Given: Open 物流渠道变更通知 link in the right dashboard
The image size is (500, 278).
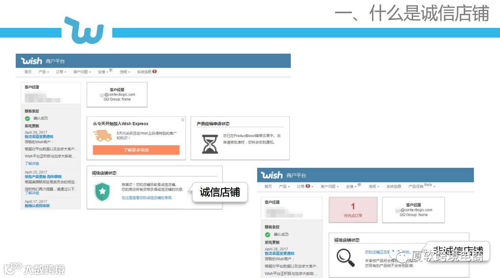Looking at the screenshot, I should tap(279, 253).
